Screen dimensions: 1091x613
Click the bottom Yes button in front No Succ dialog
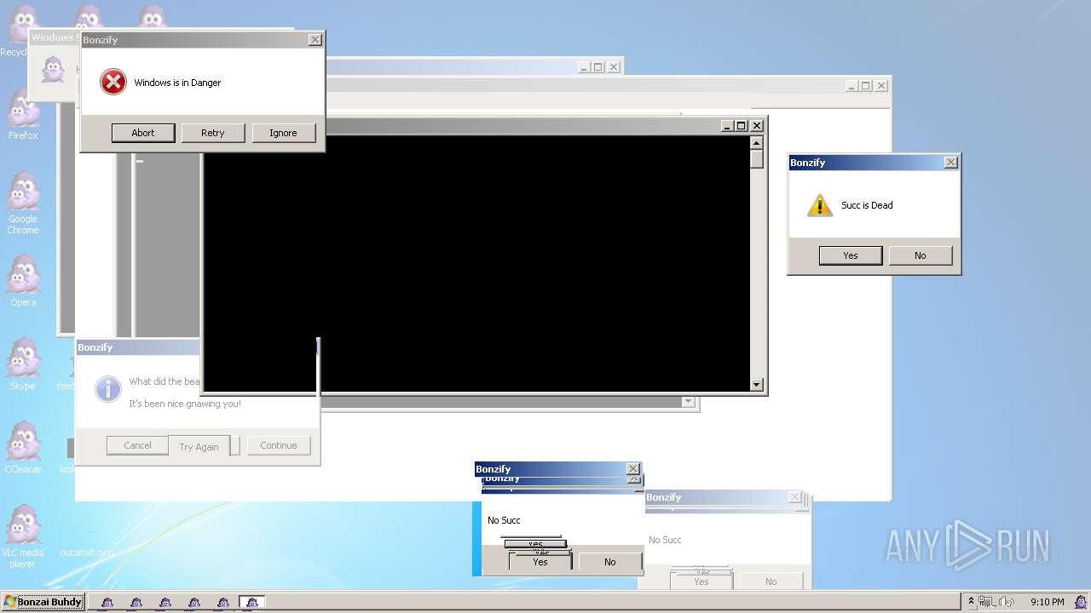coord(540,562)
